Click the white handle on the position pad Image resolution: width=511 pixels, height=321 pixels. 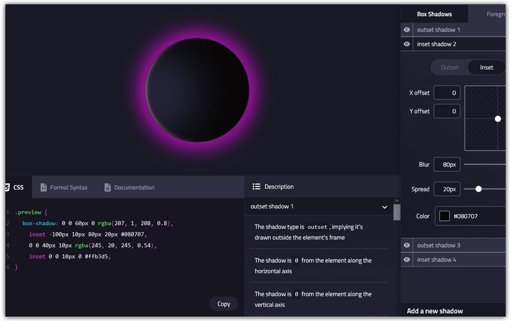point(498,118)
